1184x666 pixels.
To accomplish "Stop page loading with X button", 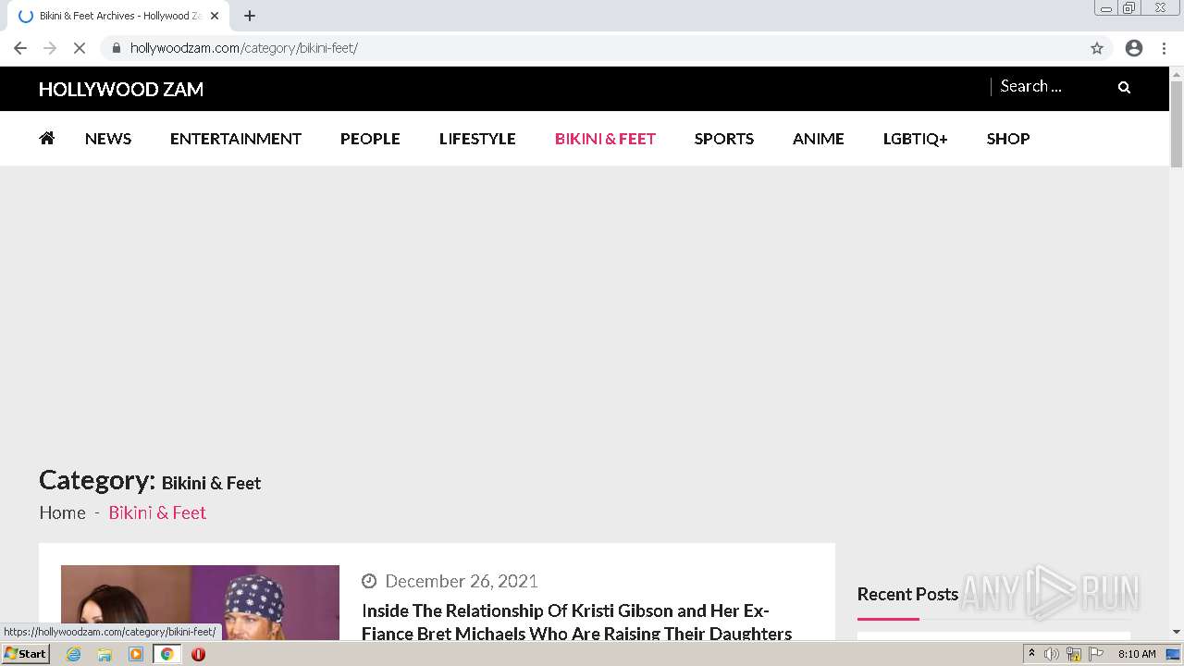I will tap(80, 48).
